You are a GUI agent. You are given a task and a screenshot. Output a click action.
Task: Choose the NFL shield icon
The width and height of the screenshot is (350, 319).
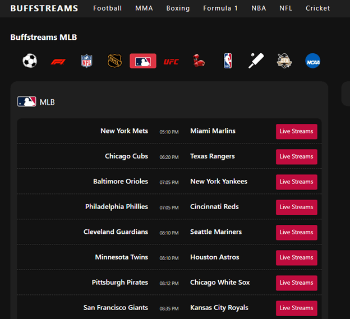[x=86, y=61]
